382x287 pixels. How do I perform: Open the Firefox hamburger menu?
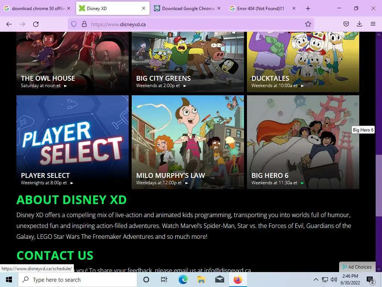[x=373, y=24]
